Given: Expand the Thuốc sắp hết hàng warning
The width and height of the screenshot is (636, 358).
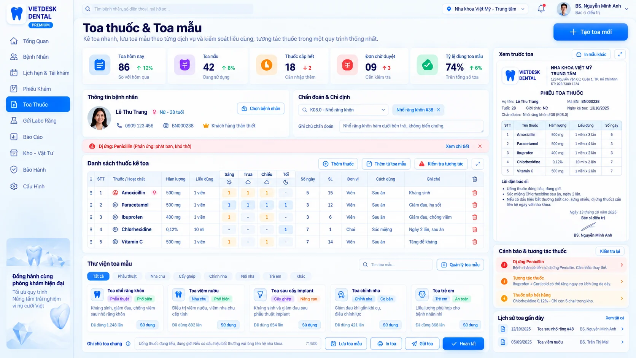Looking at the screenshot, I should (622, 298).
